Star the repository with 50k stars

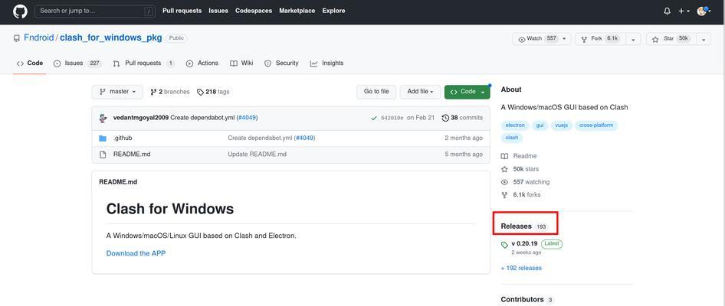(x=671, y=39)
